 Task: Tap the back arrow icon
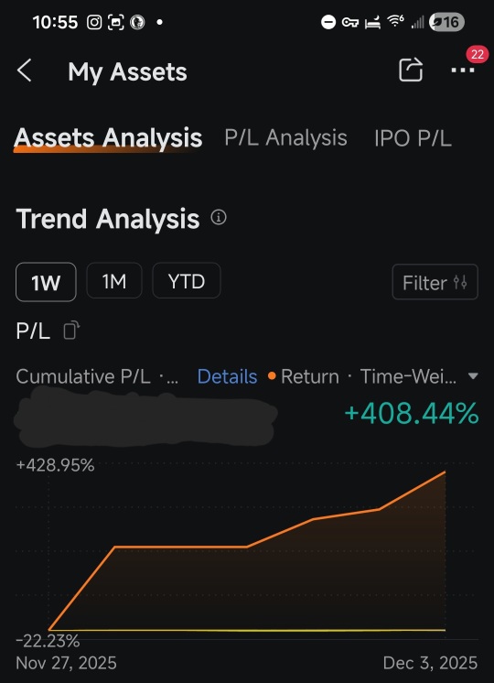point(25,70)
